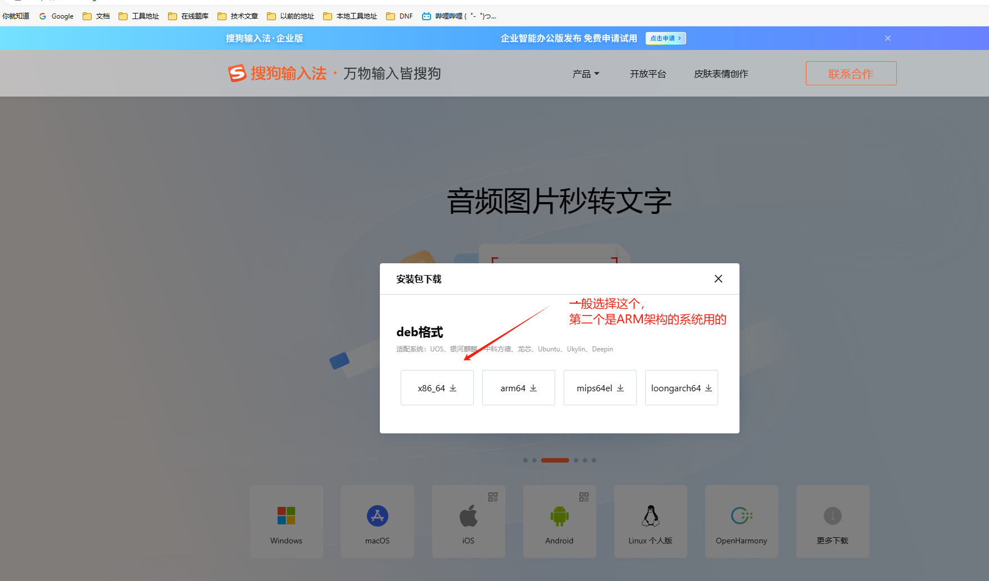
Task: Dismiss the top enterprise banner
Action: point(888,38)
